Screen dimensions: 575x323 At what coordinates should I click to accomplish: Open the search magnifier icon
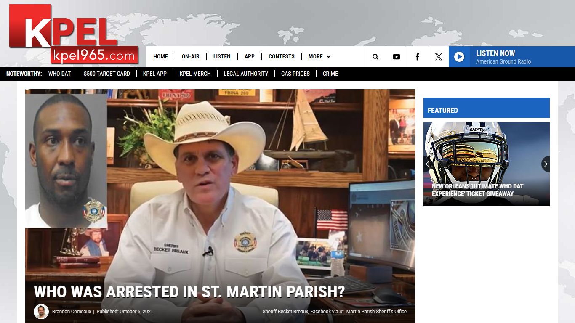click(x=375, y=57)
